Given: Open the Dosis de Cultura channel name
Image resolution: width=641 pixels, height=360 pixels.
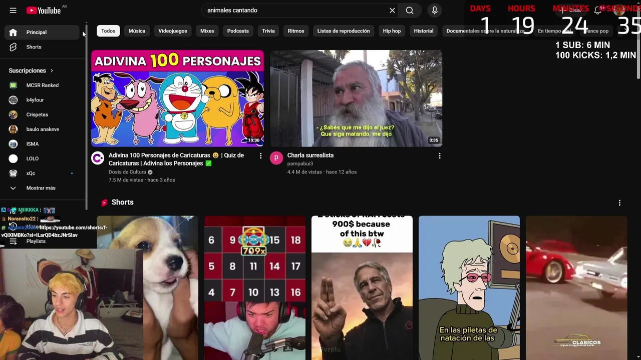Looking at the screenshot, I should [127, 172].
